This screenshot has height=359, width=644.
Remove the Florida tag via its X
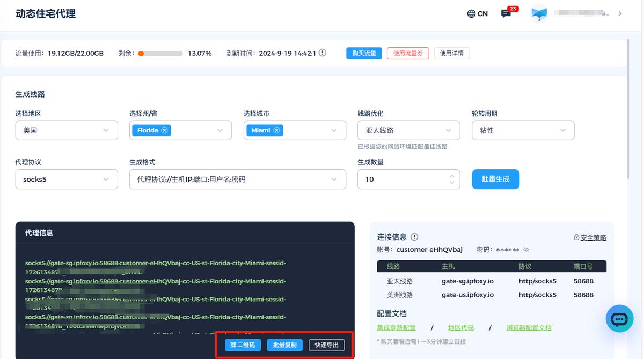[x=164, y=130]
